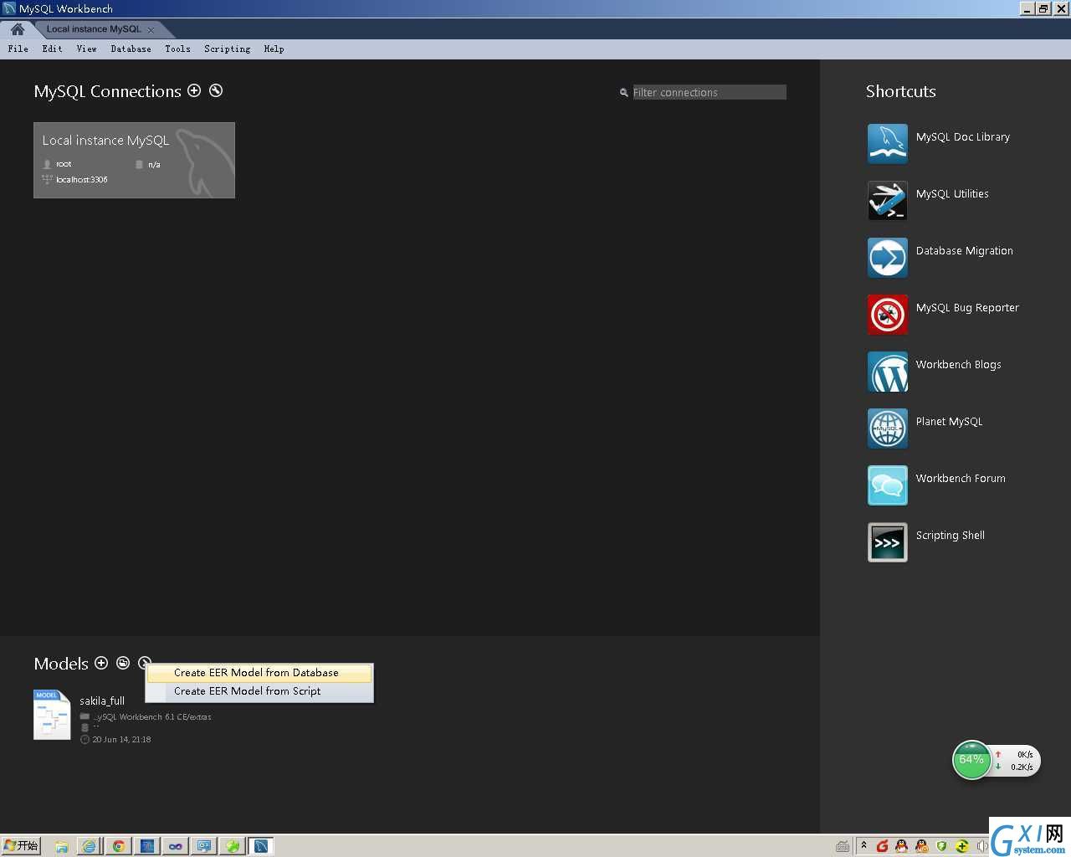This screenshot has height=857, width=1071.
Task: Launch Internet Explorer from taskbar
Action: coord(90,846)
